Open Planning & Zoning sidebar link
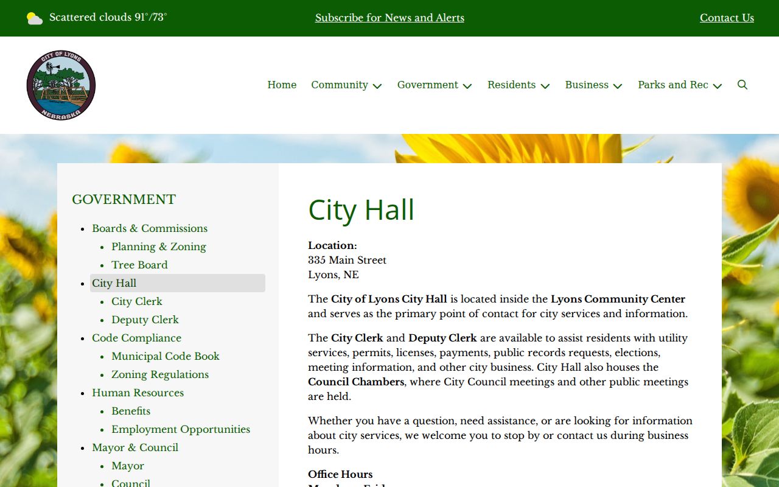This screenshot has height=487, width=779. 159,247
